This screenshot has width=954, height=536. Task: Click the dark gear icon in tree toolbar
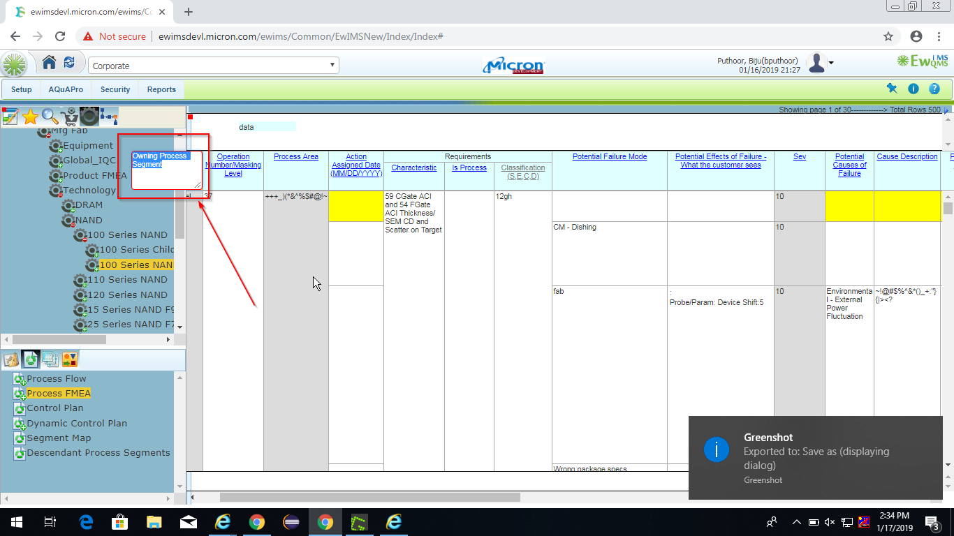coord(89,117)
